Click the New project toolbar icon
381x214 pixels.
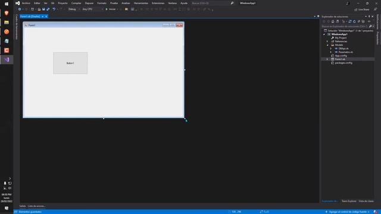point(32,10)
